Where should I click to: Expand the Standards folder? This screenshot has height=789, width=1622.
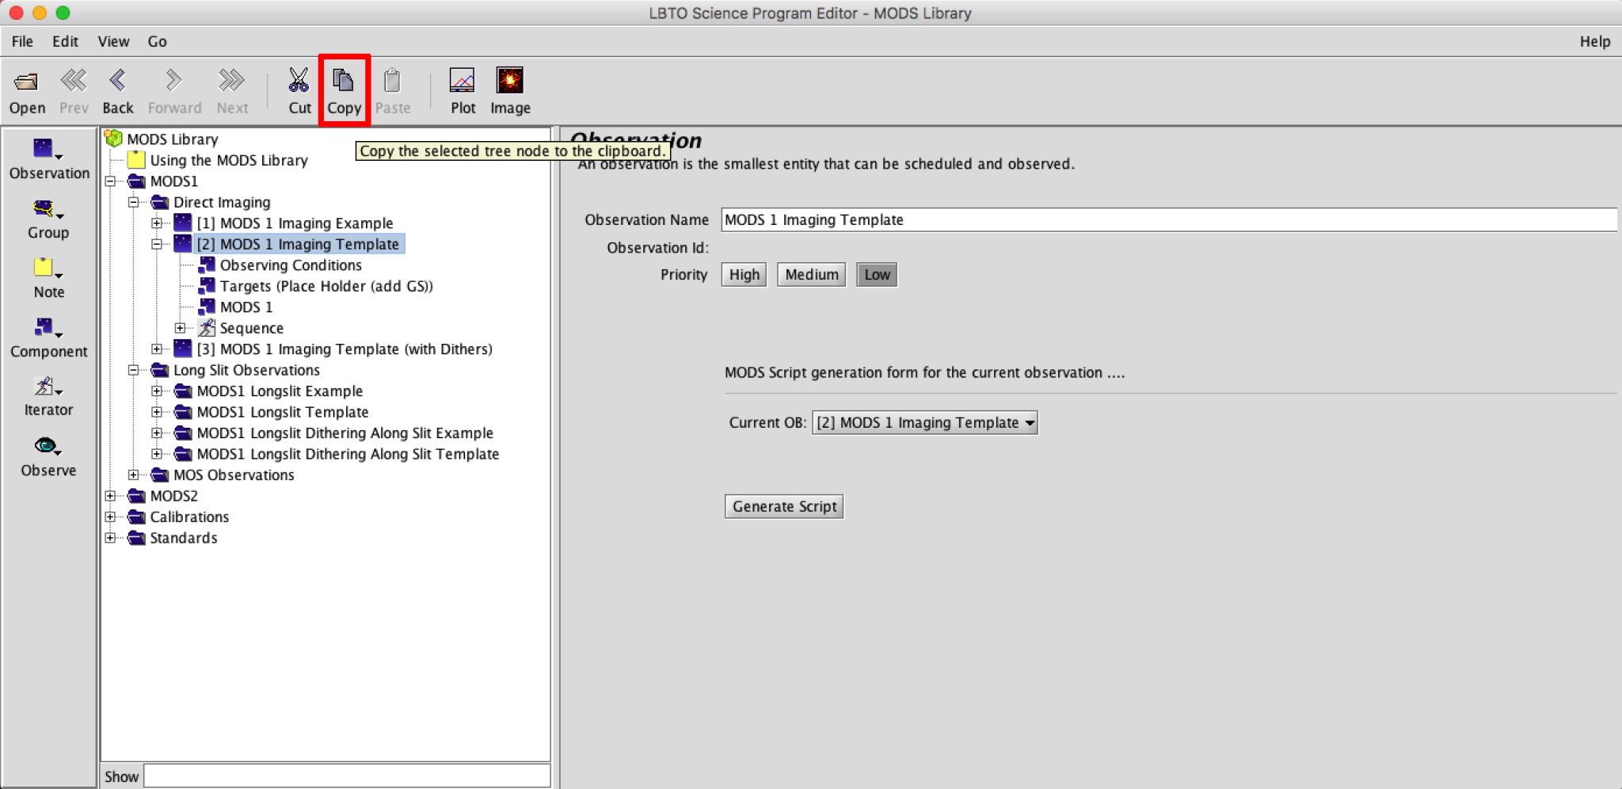click(x=110, y=538)
